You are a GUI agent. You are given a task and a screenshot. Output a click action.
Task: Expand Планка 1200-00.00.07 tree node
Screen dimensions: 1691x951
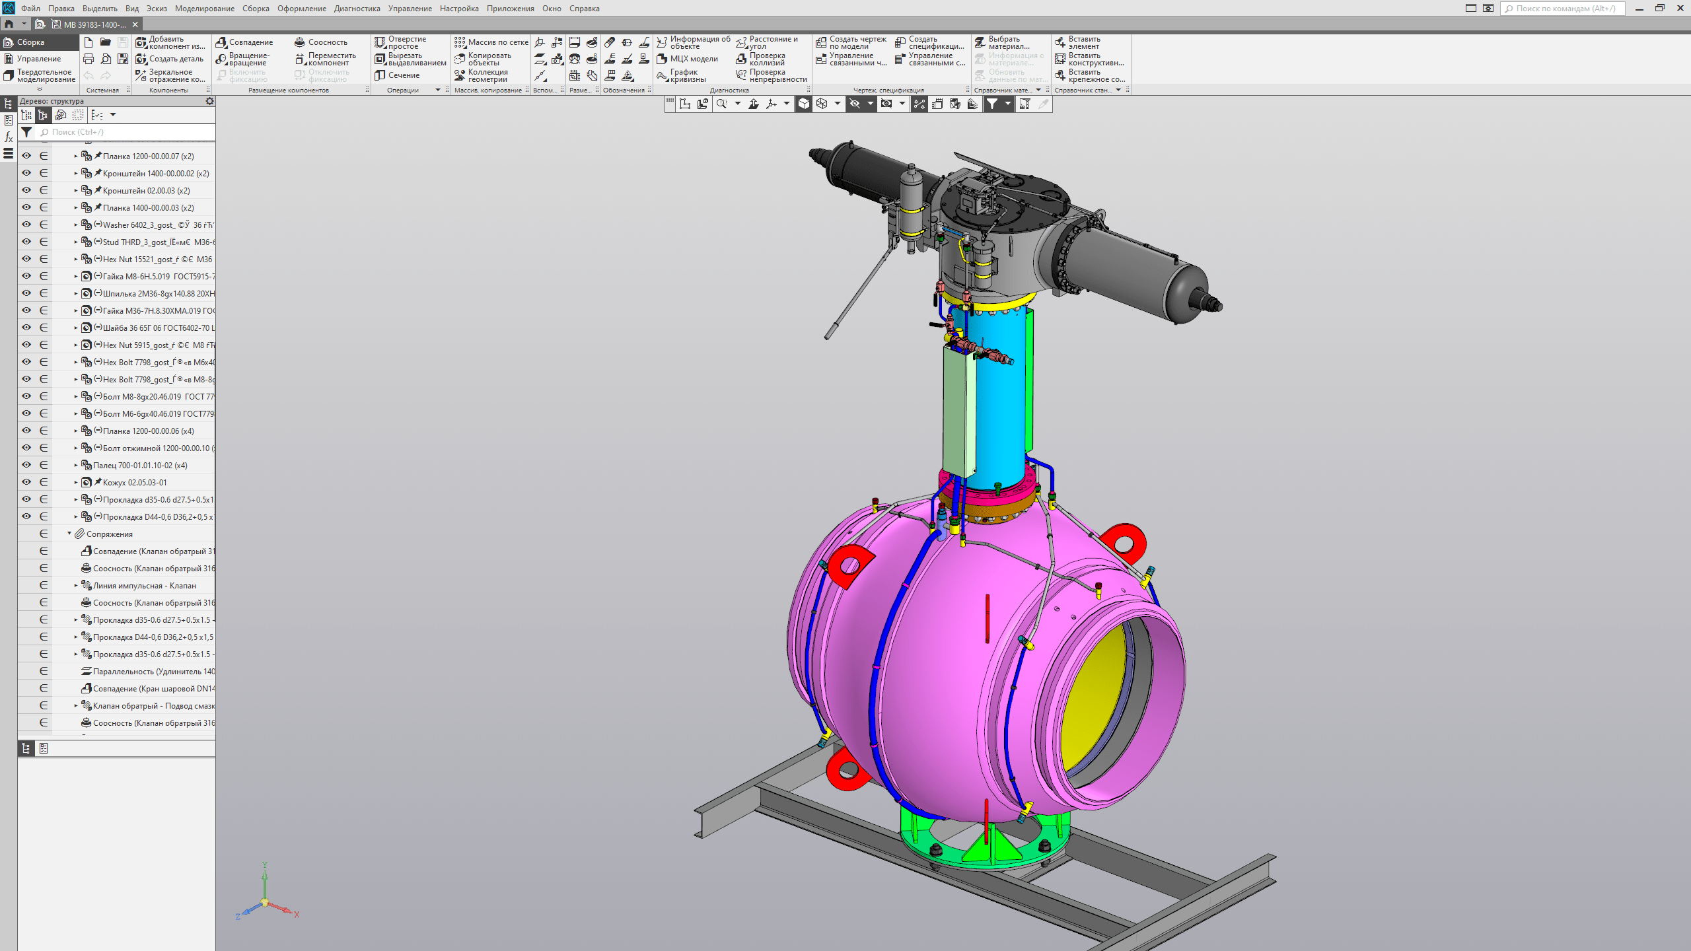75,157
